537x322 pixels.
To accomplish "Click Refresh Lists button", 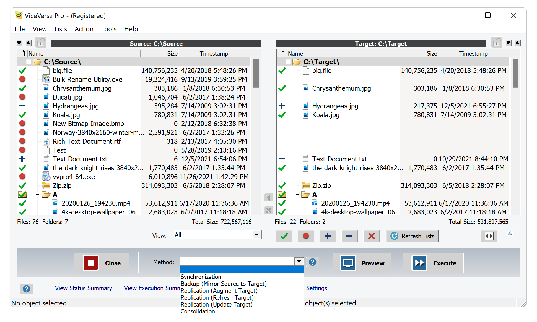I will click(x=412, y=236).
